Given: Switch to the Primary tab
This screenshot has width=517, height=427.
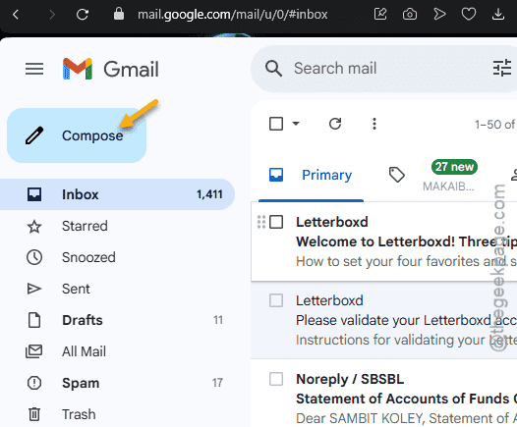Looking at the screenshot, I should click(311, 175).
